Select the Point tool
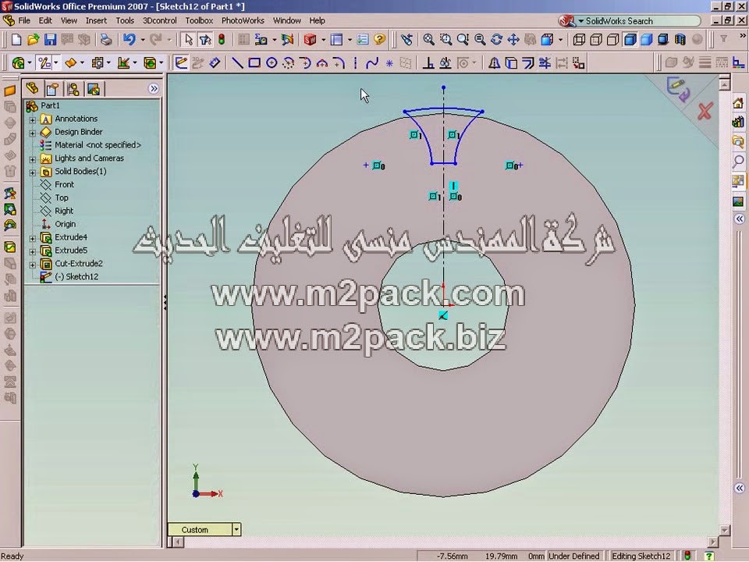This screenshot has height=562, width=749. click(389, 63)
